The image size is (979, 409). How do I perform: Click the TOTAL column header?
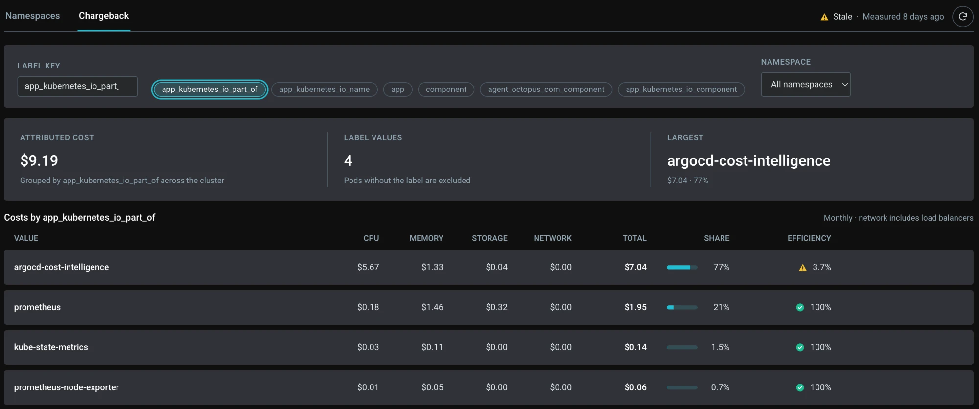pyautogui.click(x=634, y=238)
